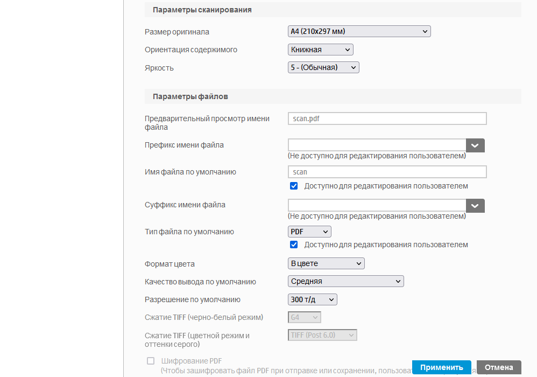This screenshot has height=377, width=537.
Task: Open the content orientation dropdown
Action: [321, 50]
